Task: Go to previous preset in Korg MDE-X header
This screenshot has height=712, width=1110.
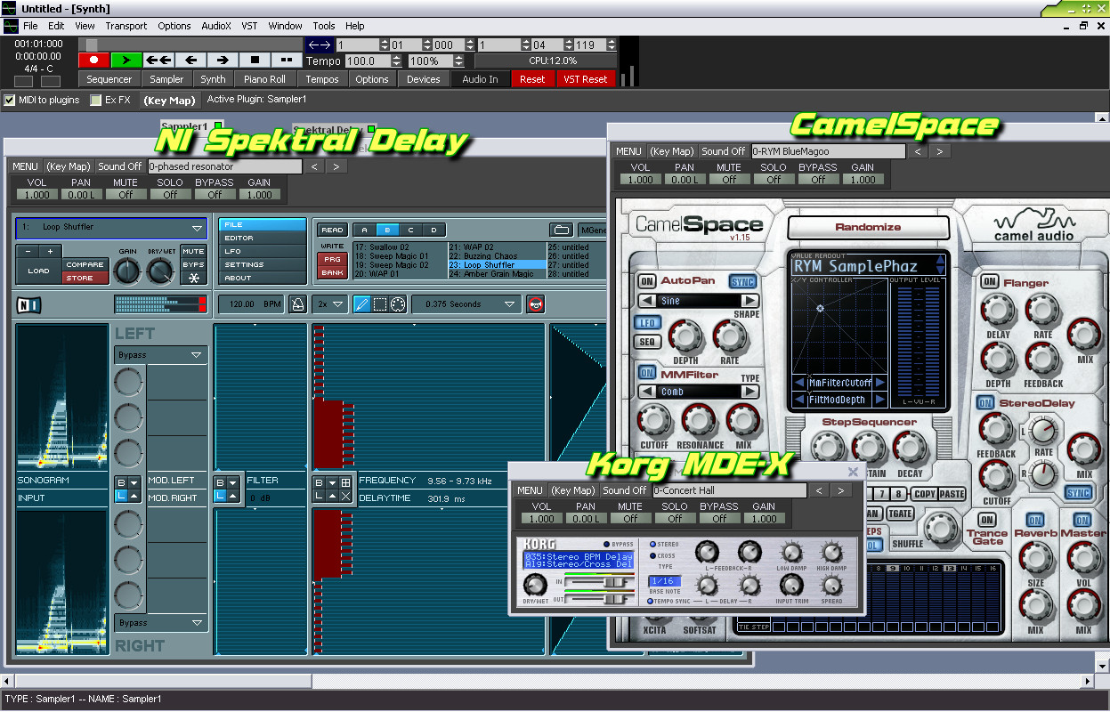Action: (820, 490)
